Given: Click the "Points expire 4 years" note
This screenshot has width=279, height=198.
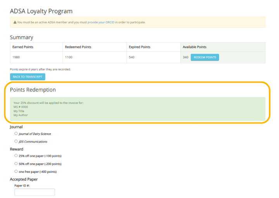Looking at the screenshot, I should click(40, 69).
